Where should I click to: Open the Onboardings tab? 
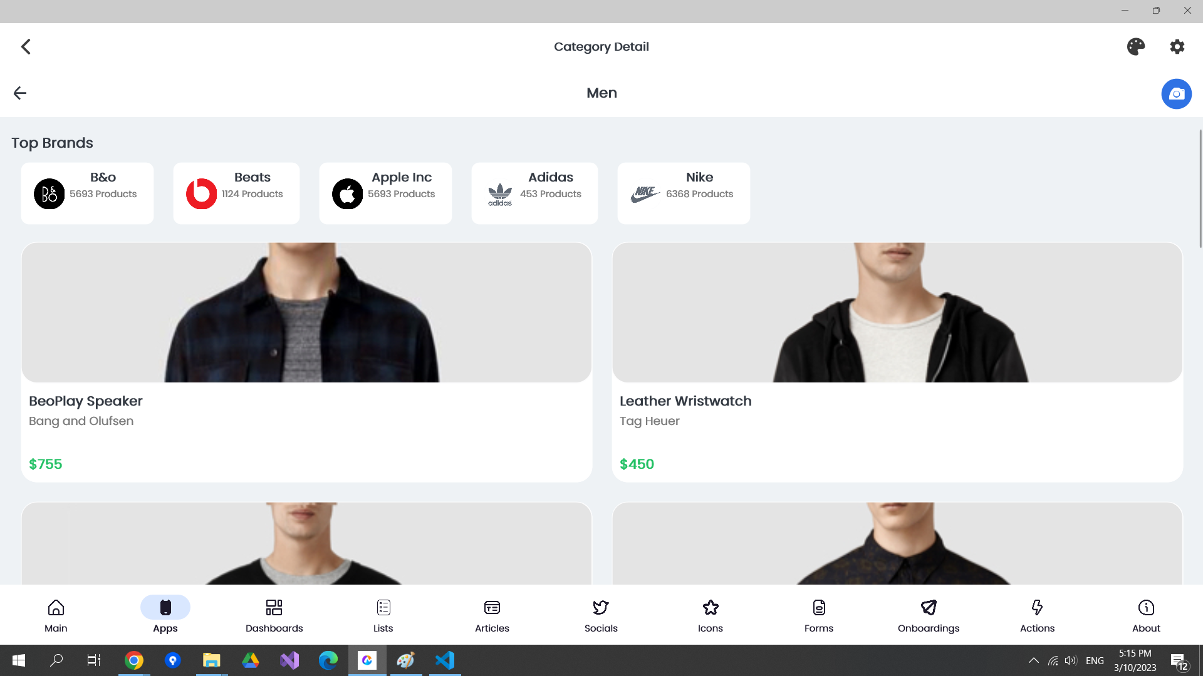coord(928,616)
